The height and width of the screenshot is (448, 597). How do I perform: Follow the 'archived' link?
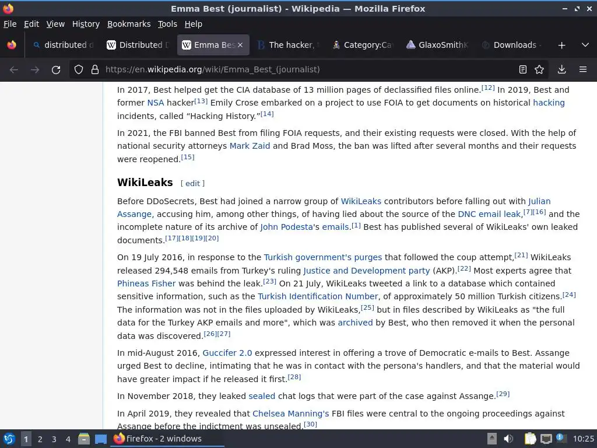click(x=355, y=323)
